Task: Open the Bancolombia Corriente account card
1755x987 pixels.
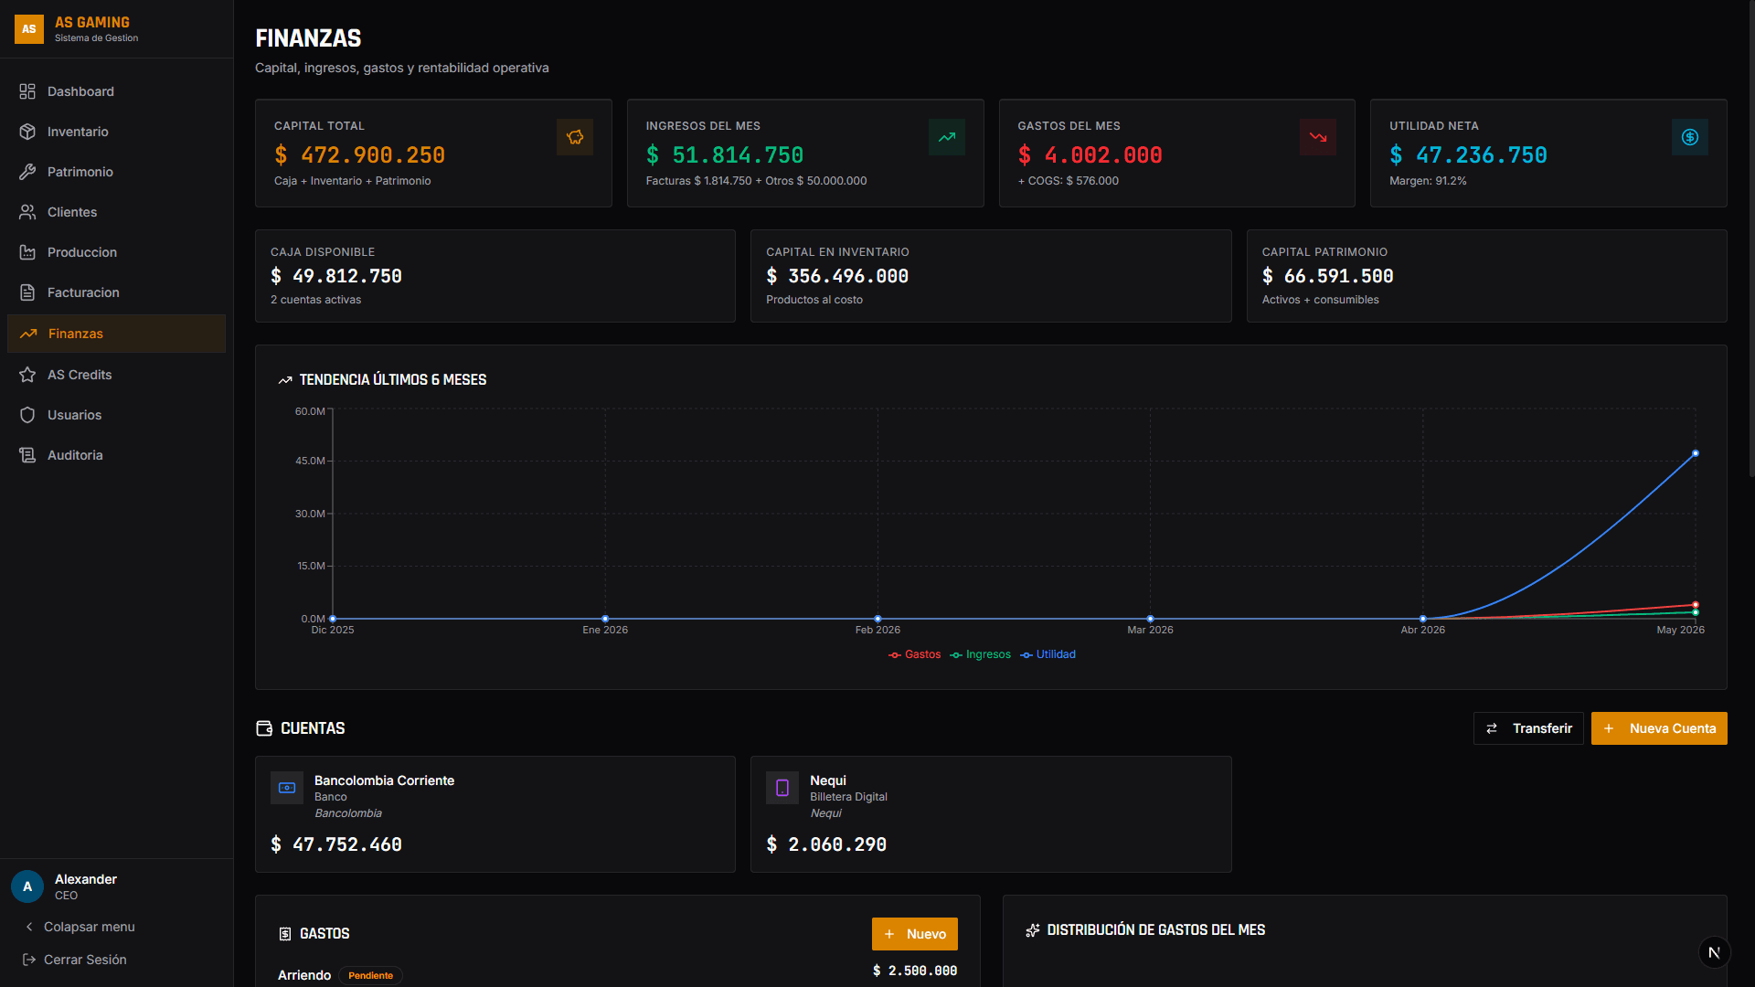Action: [x=495, y=814]
